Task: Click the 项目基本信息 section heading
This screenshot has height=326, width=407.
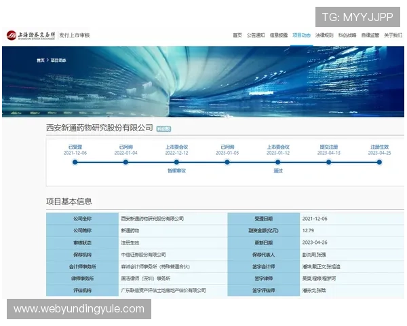Action: (x=69, y=202)
